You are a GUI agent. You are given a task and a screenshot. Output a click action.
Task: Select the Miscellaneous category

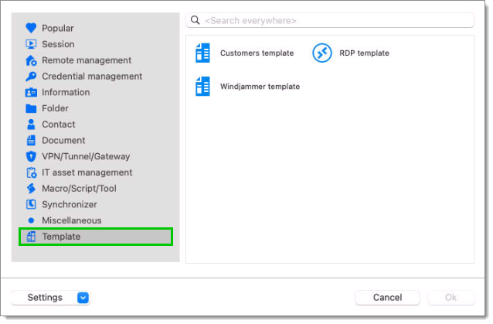click(x=70, y=220)
